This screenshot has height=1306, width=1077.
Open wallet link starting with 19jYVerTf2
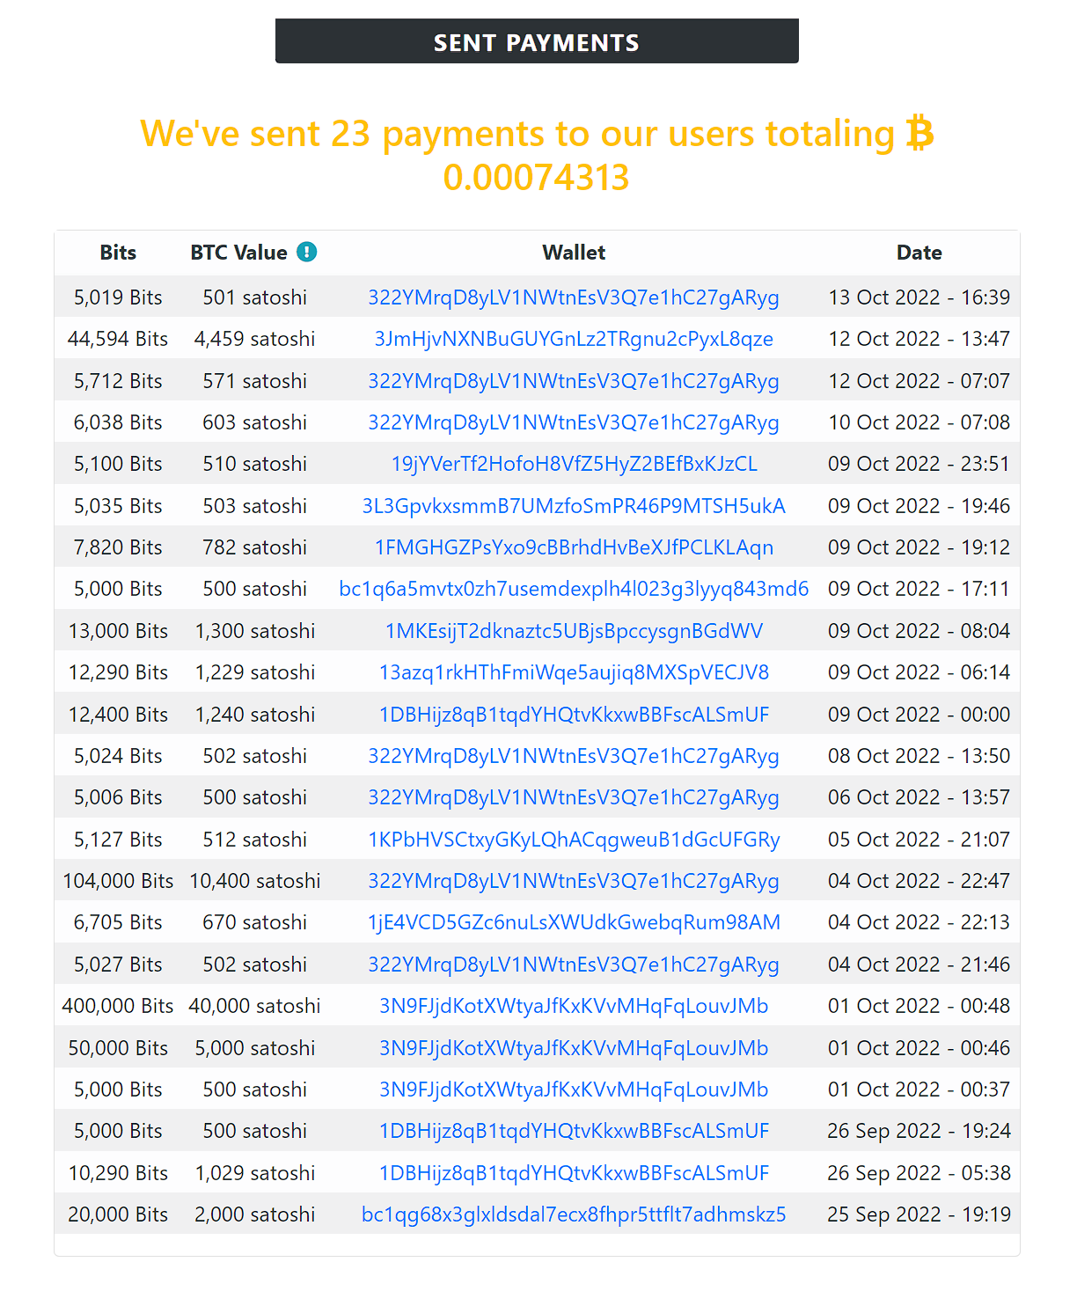[x=574, y=464]
